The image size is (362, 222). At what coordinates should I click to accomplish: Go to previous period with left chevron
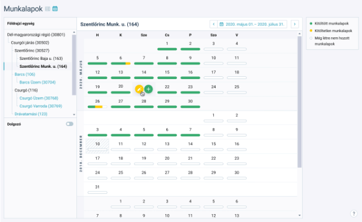[x=214, y=24]
